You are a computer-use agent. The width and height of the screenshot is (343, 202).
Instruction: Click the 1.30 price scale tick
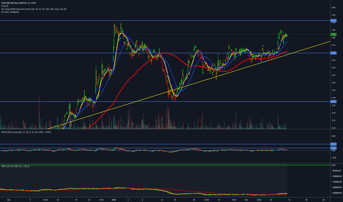[333, 113]
